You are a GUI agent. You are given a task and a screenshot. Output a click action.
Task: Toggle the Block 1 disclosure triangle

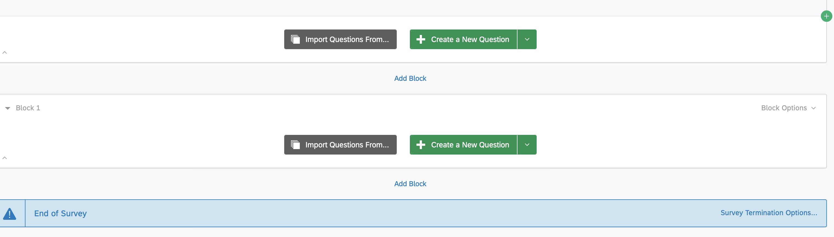click(x=8, y=108)
